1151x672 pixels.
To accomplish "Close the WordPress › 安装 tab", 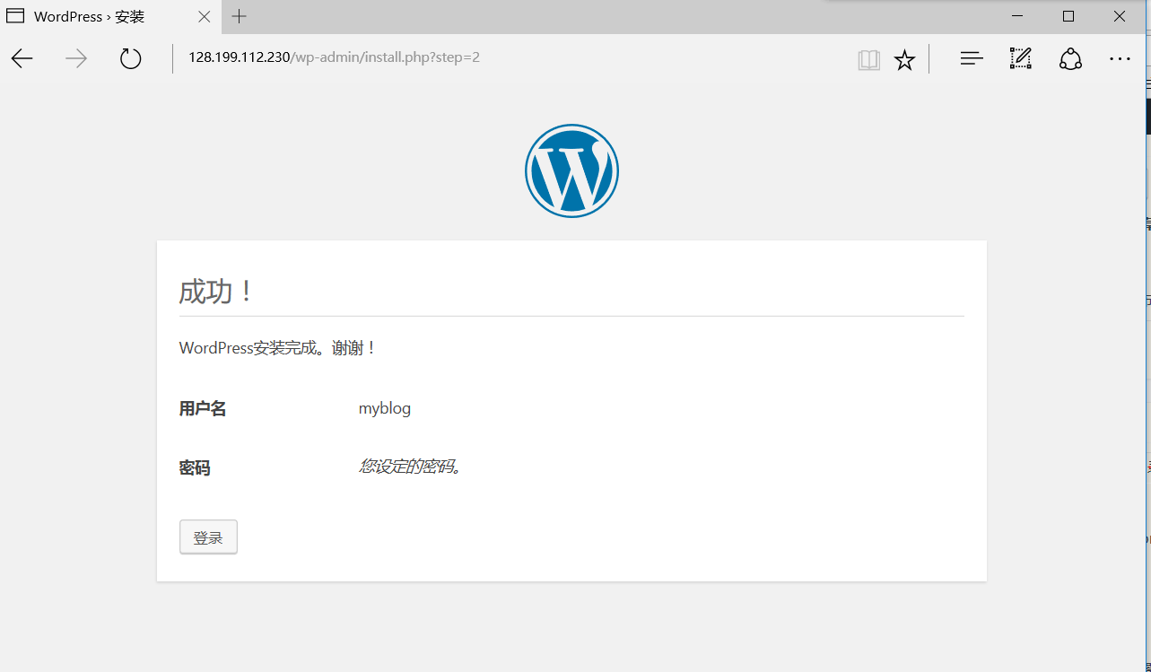I will tap(205, 16).
